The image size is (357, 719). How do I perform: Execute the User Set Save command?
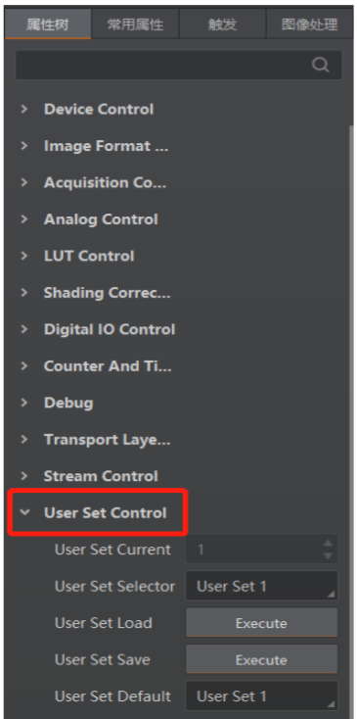[262, 659]
